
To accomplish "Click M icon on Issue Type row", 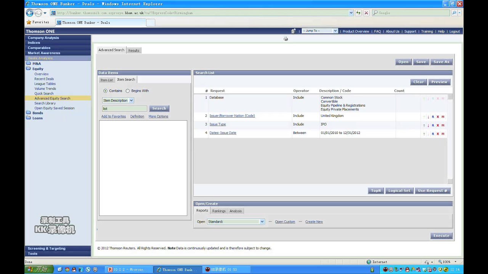I will point(443,125).
